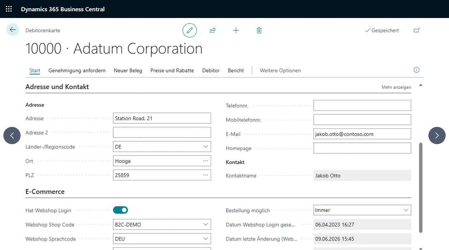
Task: Select the Start tab
Action: point(35,71)
